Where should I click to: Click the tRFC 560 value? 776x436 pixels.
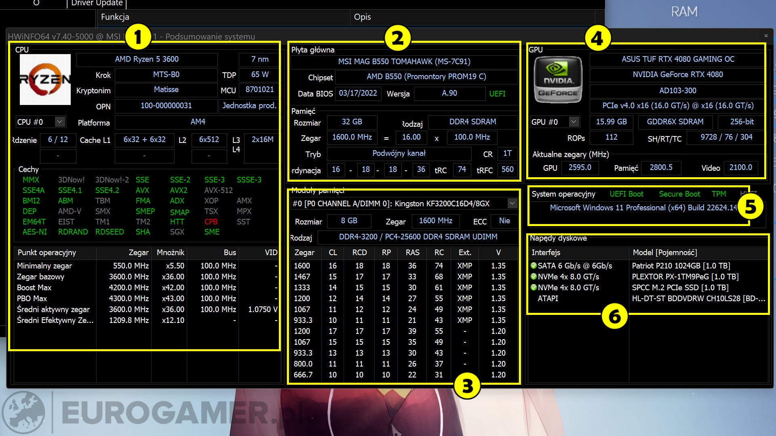507,170
